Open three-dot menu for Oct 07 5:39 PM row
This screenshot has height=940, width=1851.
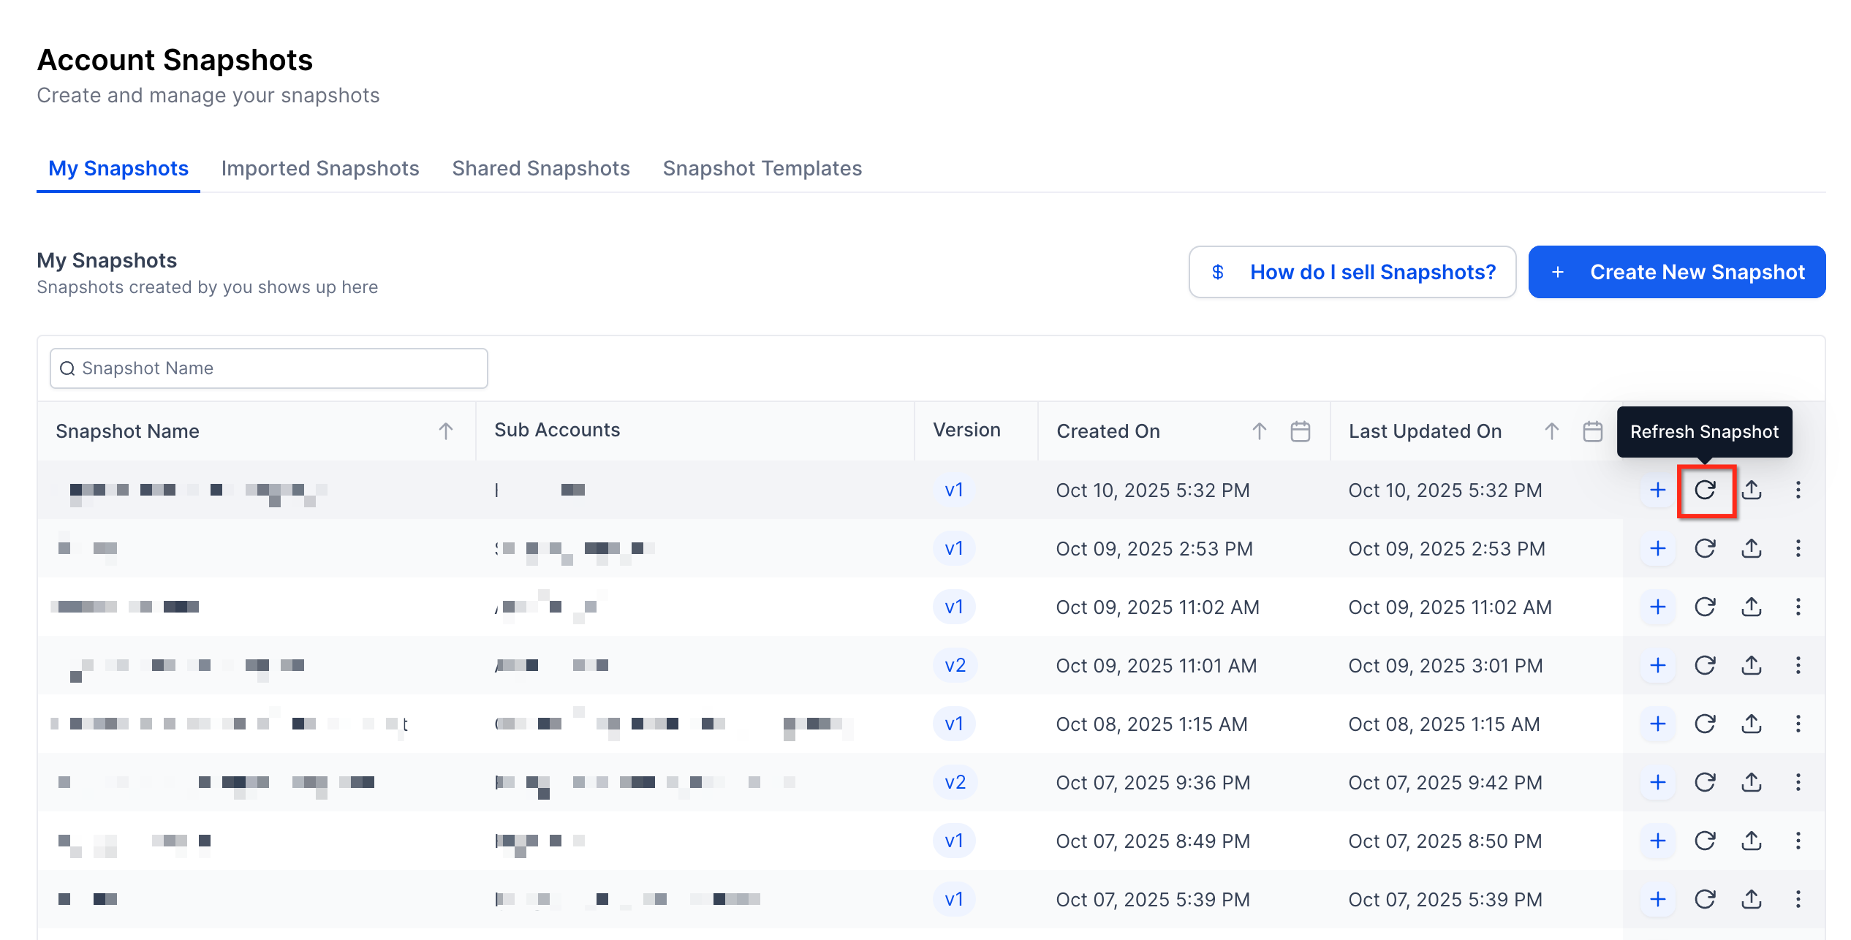[1798, 899]
